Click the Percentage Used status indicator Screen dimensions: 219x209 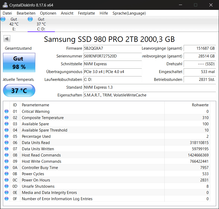pyautogui.click(x=7, y=136)
